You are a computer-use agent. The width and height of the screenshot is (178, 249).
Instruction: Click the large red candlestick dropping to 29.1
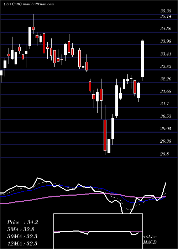[105, 135]
